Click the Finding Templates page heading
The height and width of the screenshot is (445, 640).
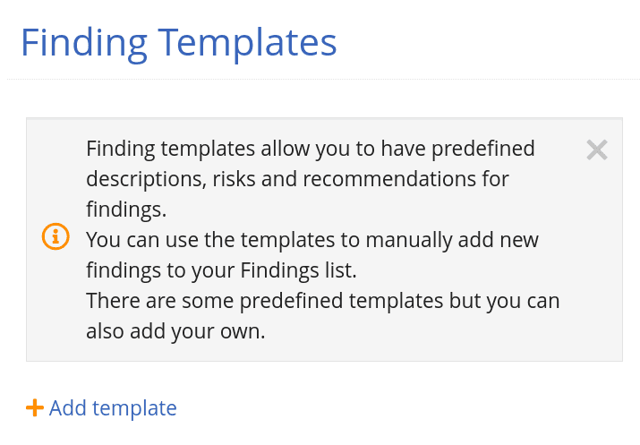point(179,43)
